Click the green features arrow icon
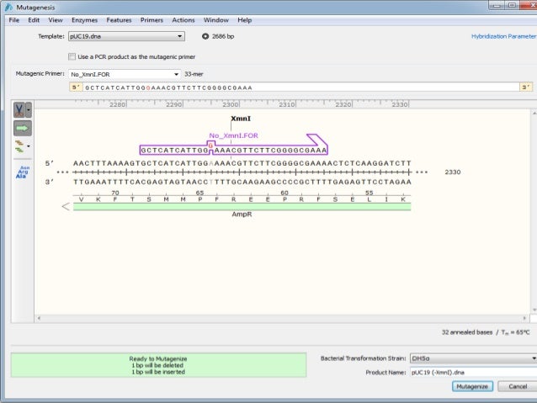The width and height of the screenshot is (537, 403). click(23, 128)
